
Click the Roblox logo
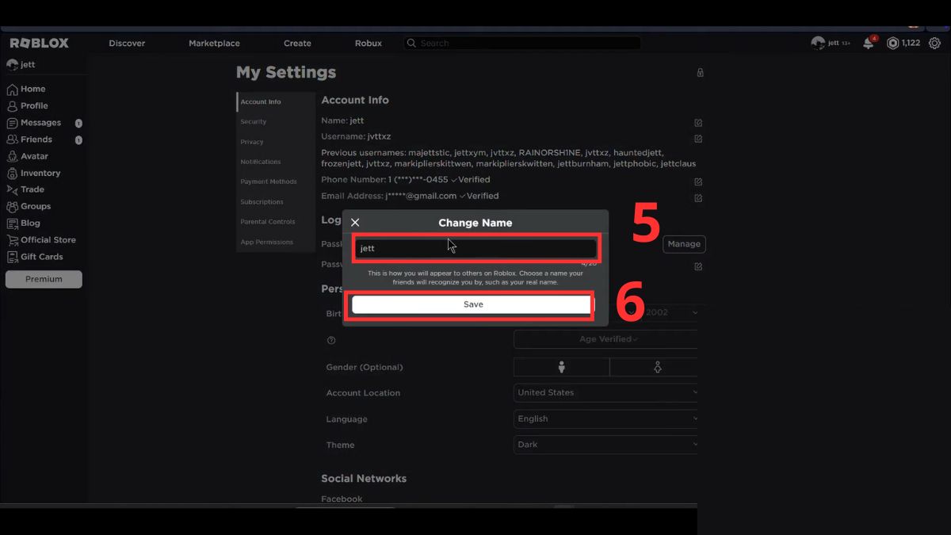tap(39, 43)
